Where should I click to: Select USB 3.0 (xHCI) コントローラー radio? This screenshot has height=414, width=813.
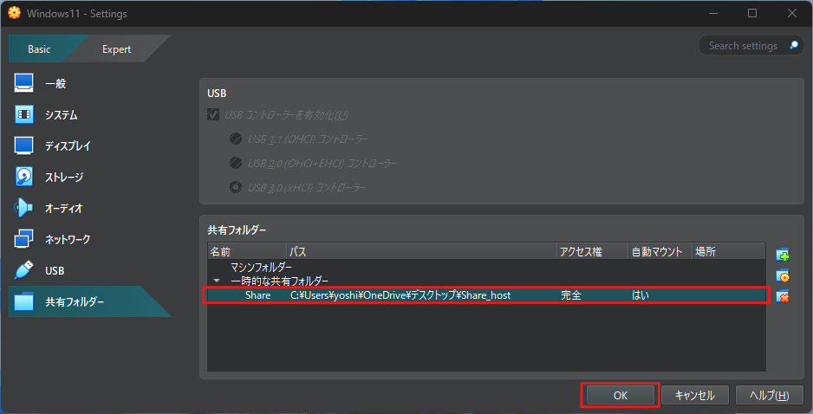(x=236, y=187)
